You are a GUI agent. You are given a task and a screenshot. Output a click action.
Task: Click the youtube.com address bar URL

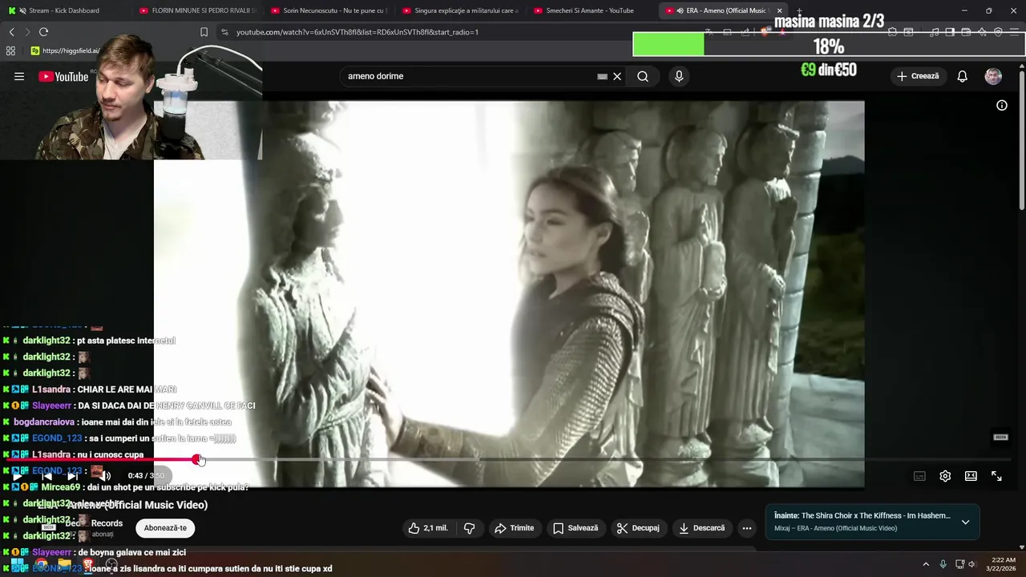(357, 32)
